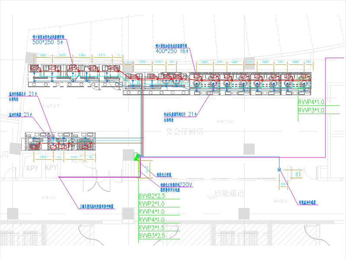Select the right KPY room label
This screenshot has width=346, height=259.
click(51, 167)
